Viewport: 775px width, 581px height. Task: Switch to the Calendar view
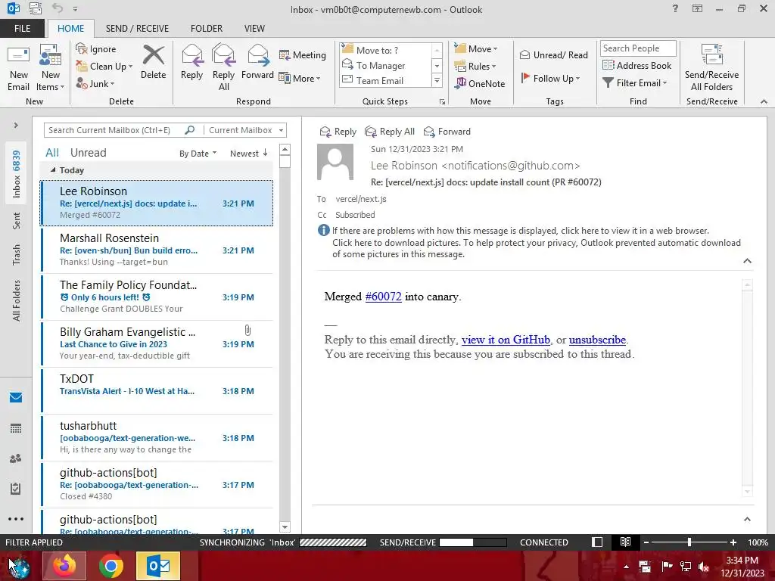[16, 428]
